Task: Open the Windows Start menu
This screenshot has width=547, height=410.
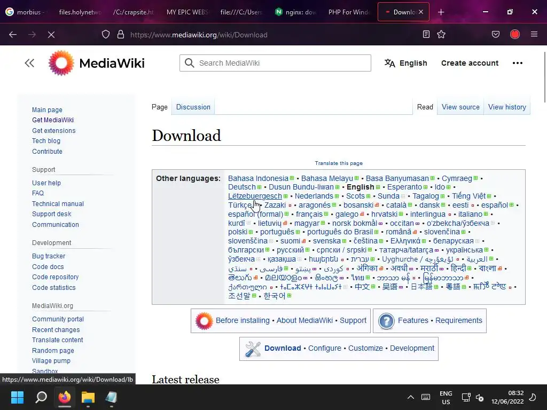Action: [17, 397]
